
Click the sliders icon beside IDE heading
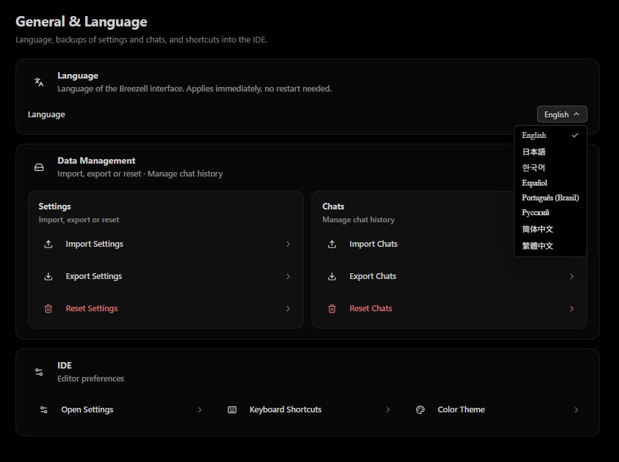[39, 372]
